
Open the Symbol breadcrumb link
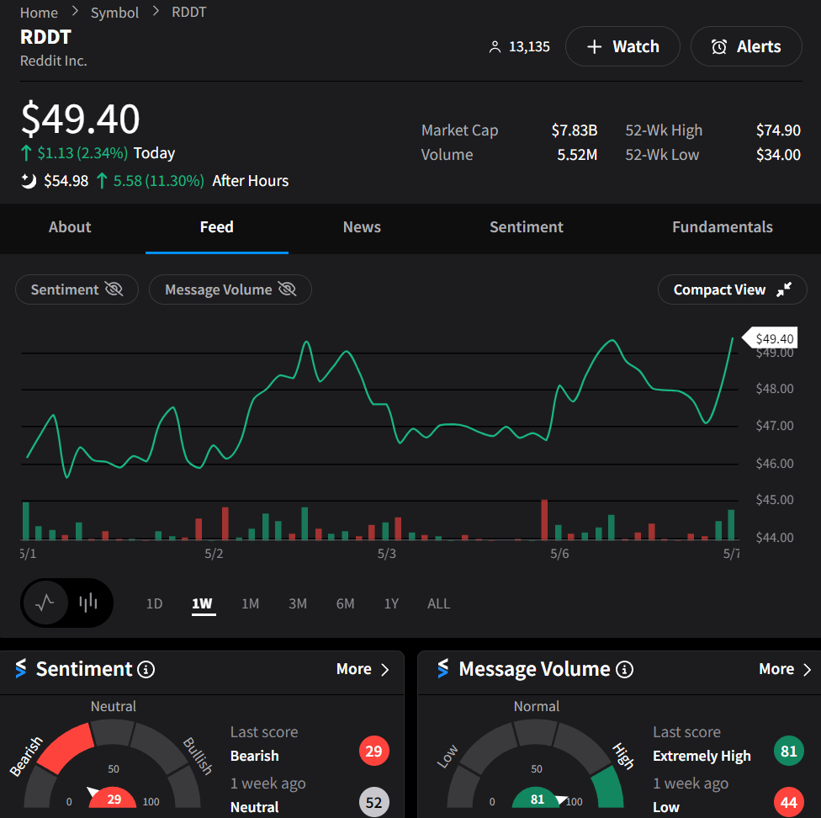(114, 13)
